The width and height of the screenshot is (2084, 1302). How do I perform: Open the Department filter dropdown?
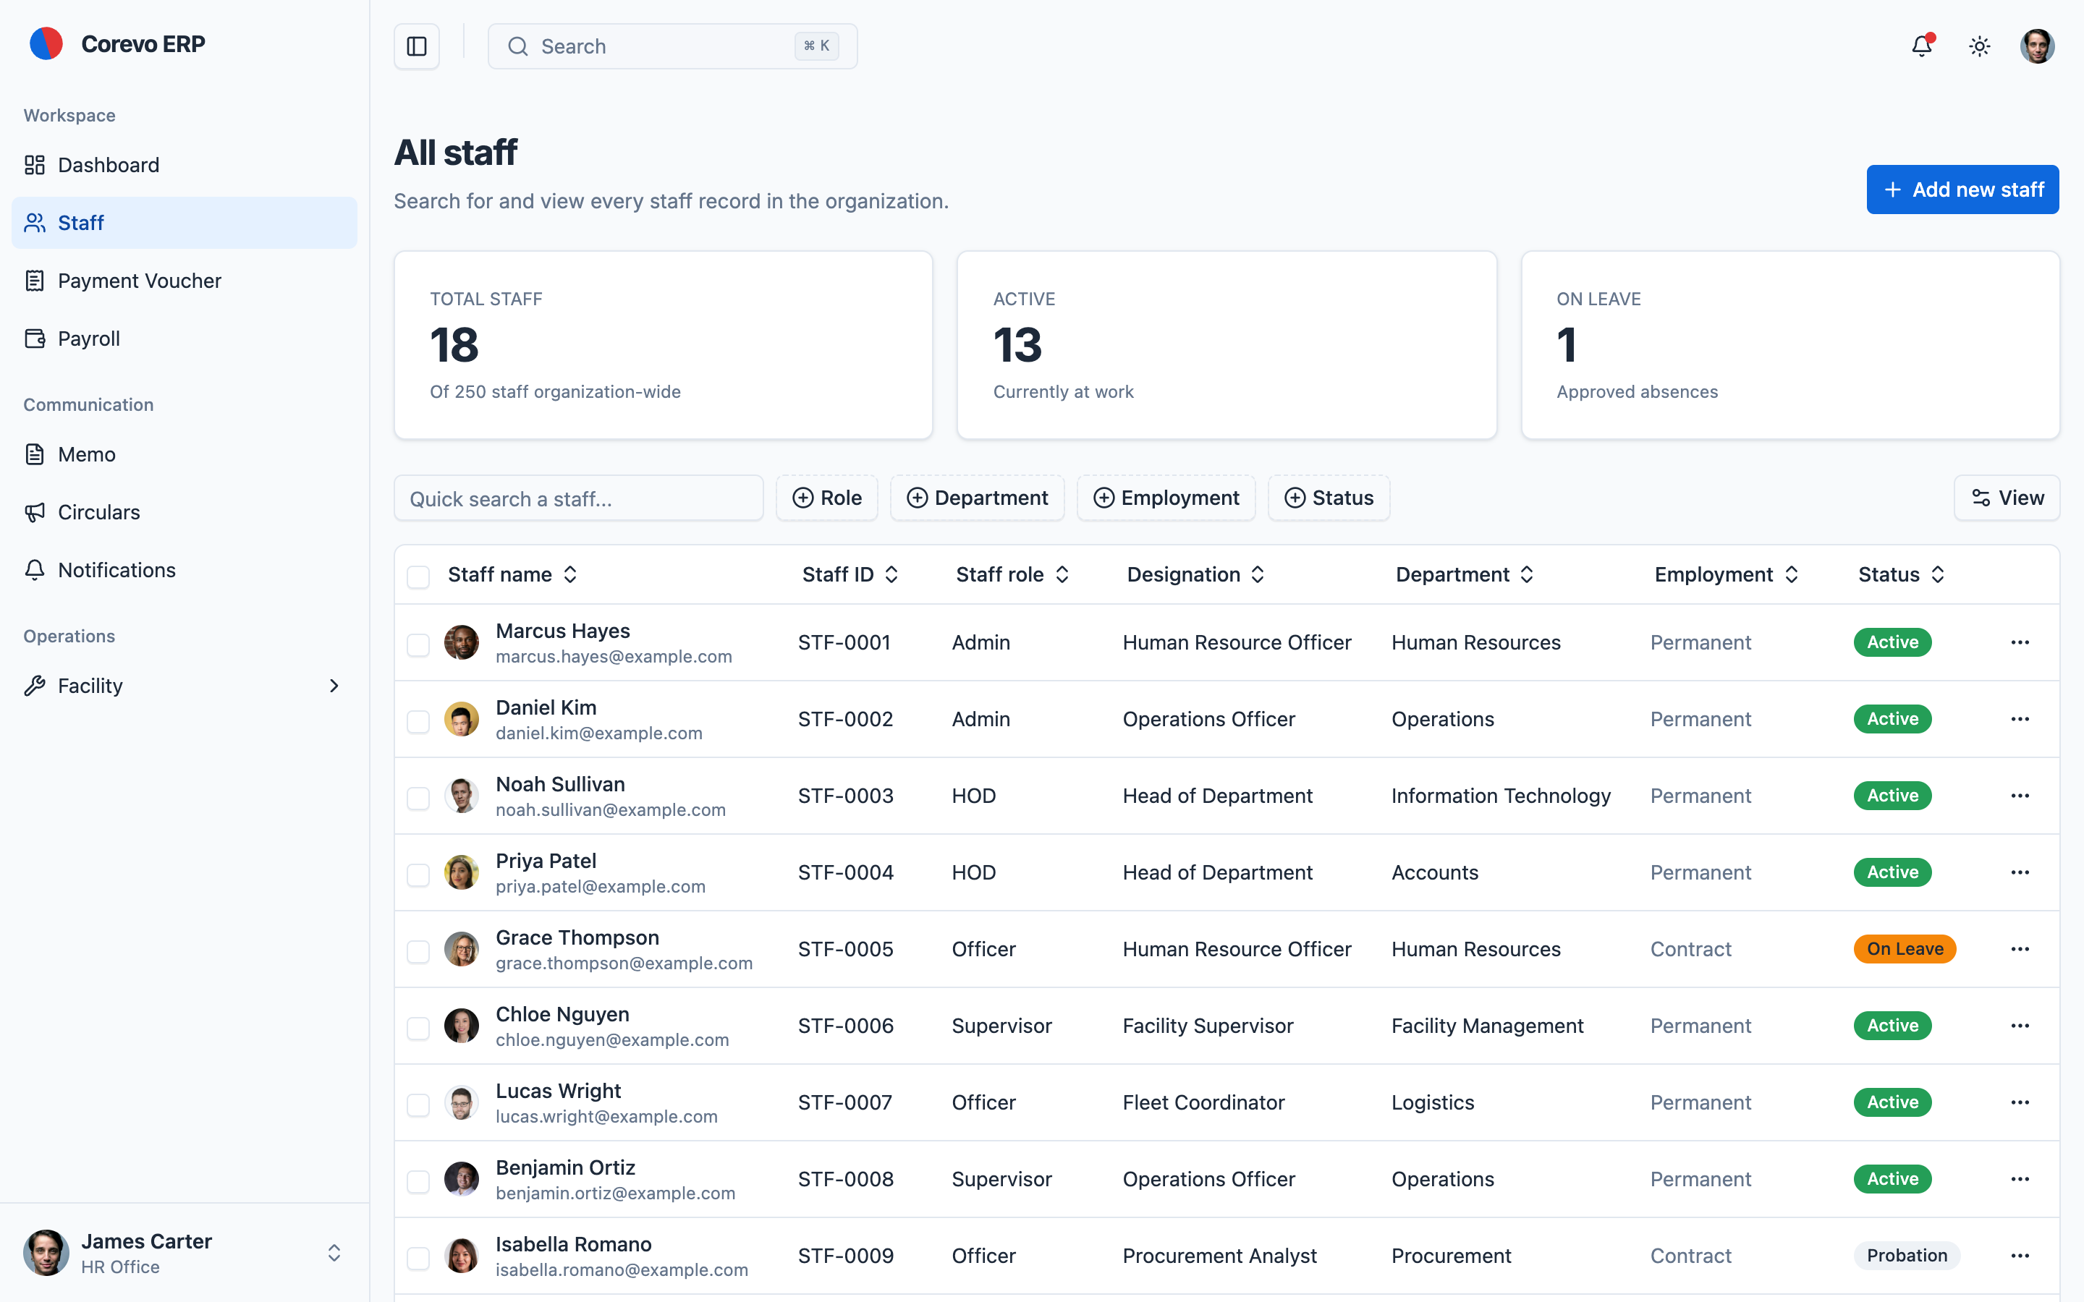[978, 498]
